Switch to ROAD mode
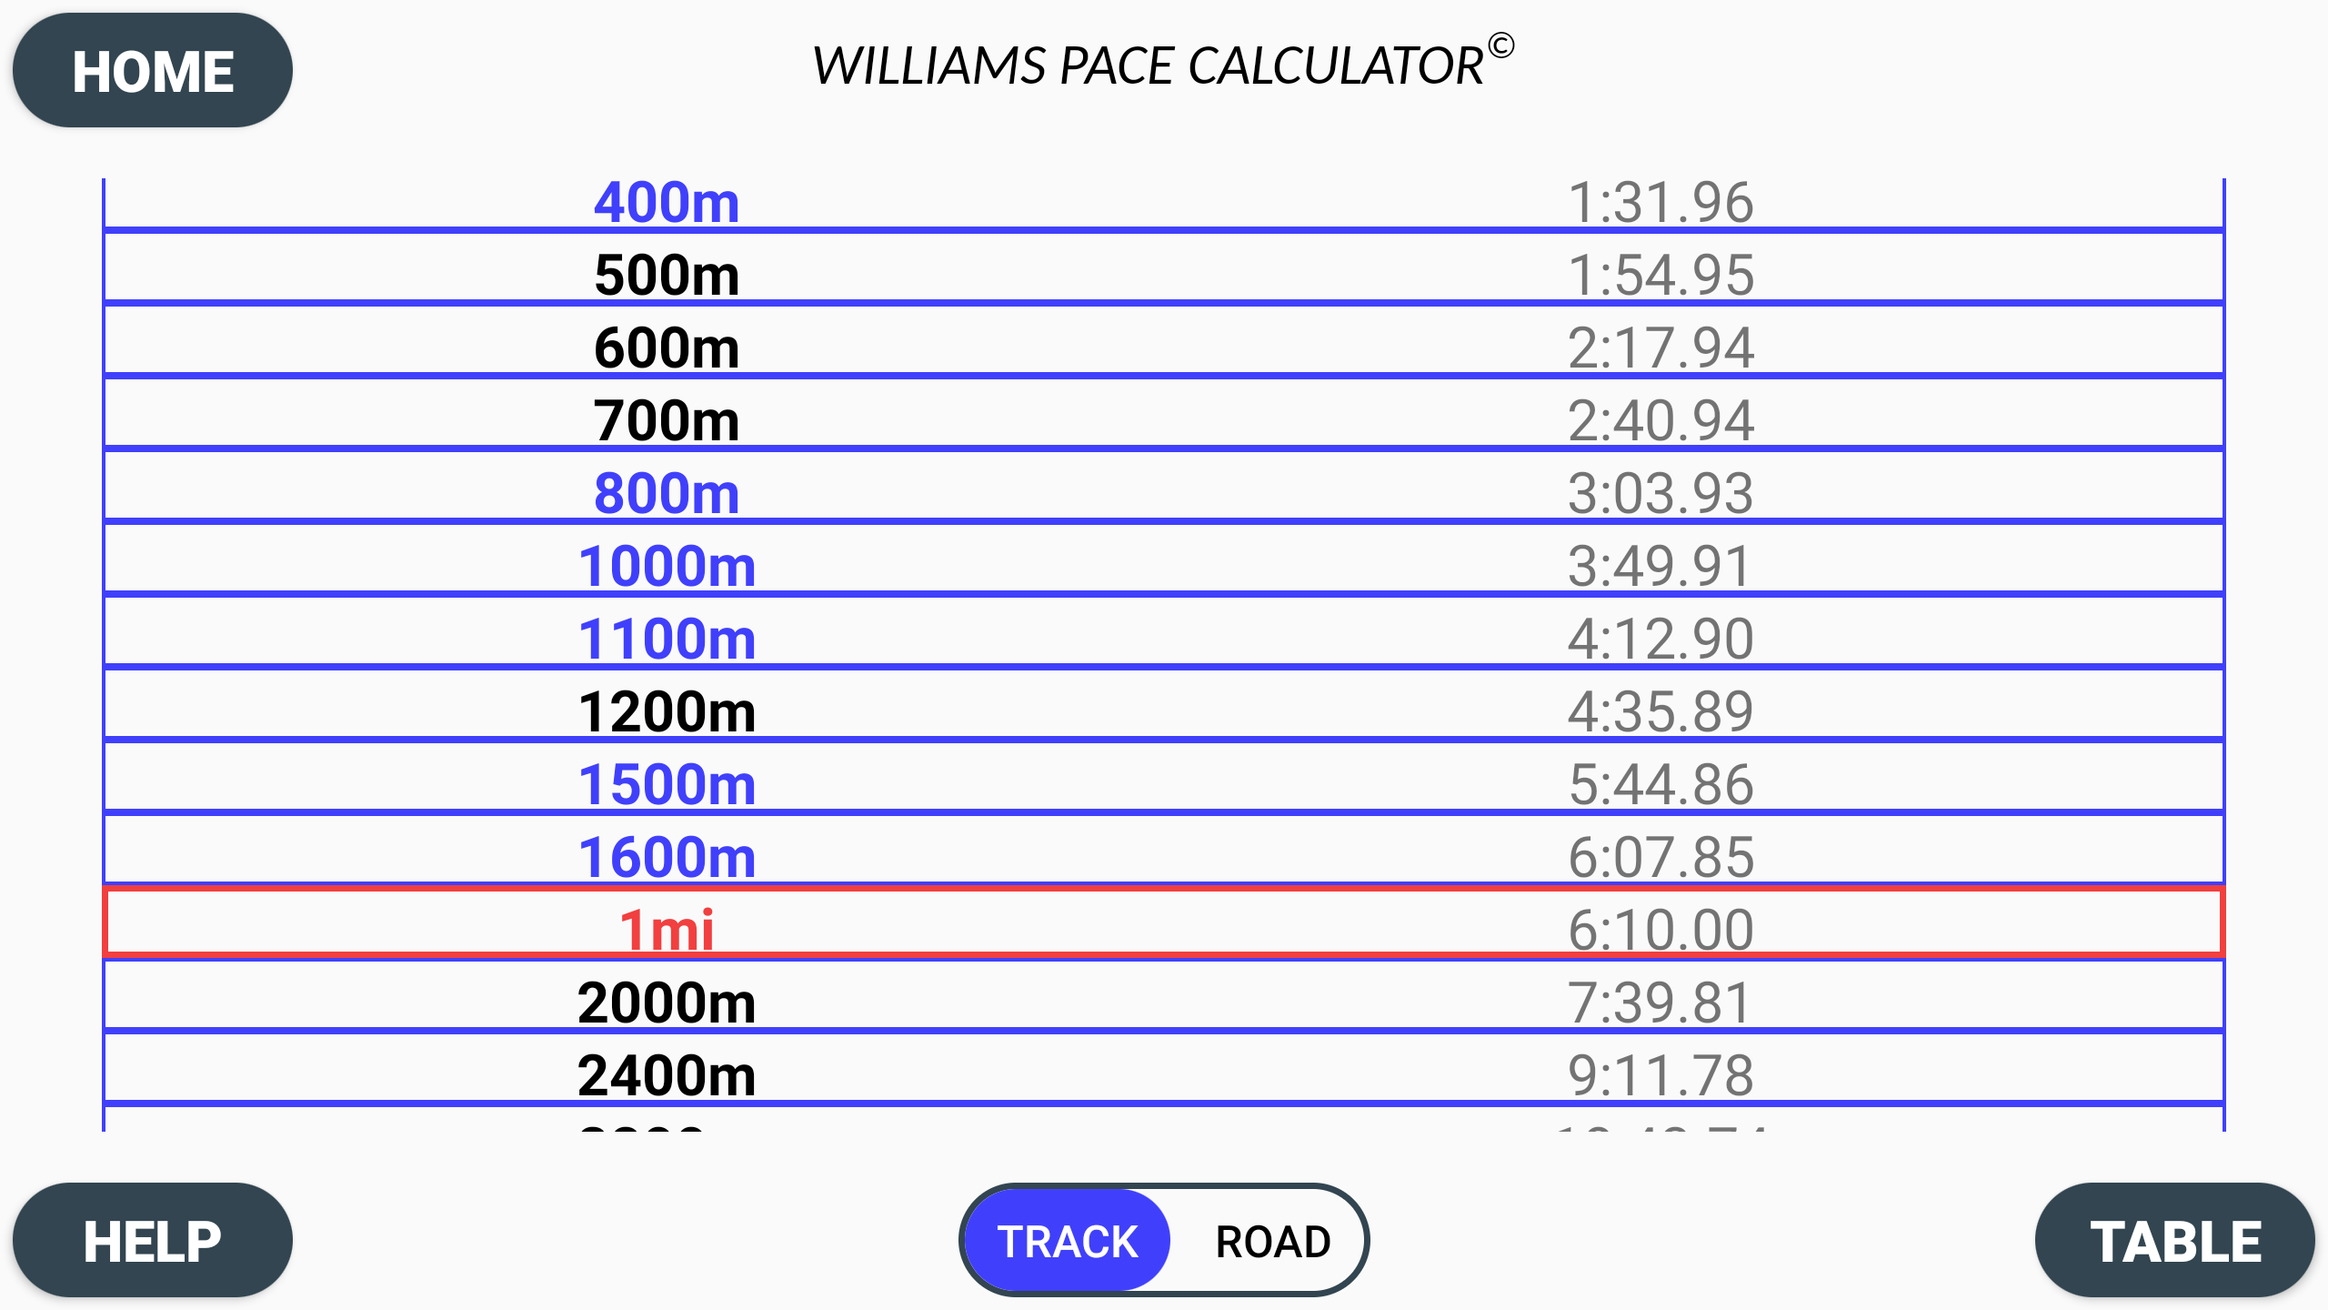This screenshot has height=1310, width=2328. coord(1269,1238)
